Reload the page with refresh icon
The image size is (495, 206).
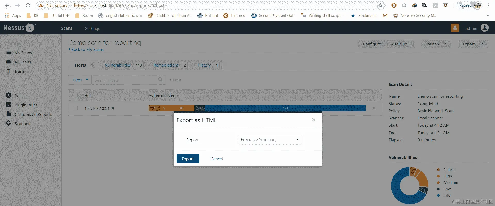(x=28, y=5)
